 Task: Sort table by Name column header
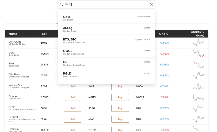point(13,34)
